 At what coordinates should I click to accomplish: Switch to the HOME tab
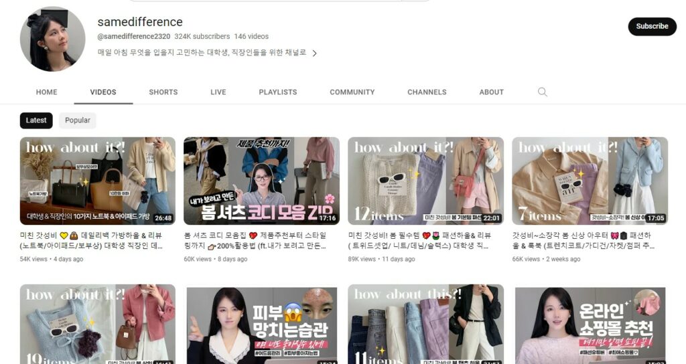pos(46,92)
